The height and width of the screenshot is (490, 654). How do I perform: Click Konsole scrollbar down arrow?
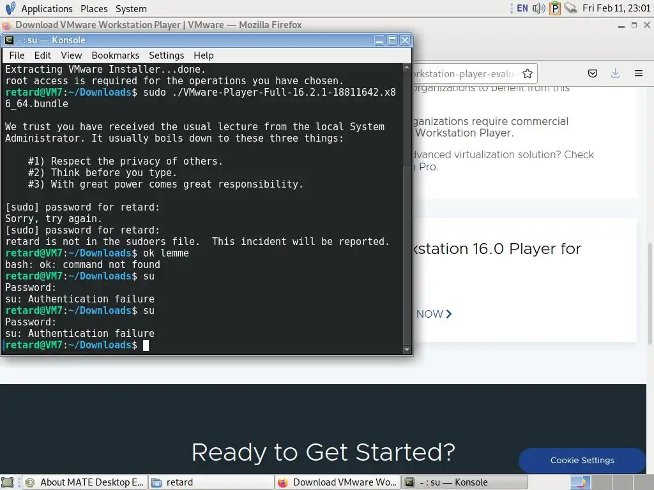click(407, 350)
